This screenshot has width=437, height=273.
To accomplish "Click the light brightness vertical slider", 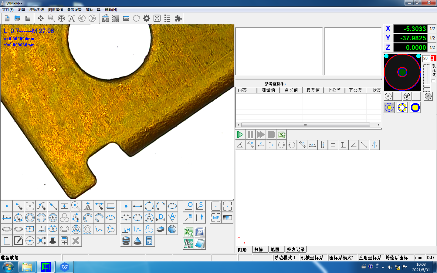I will click(x=427, y=77).
